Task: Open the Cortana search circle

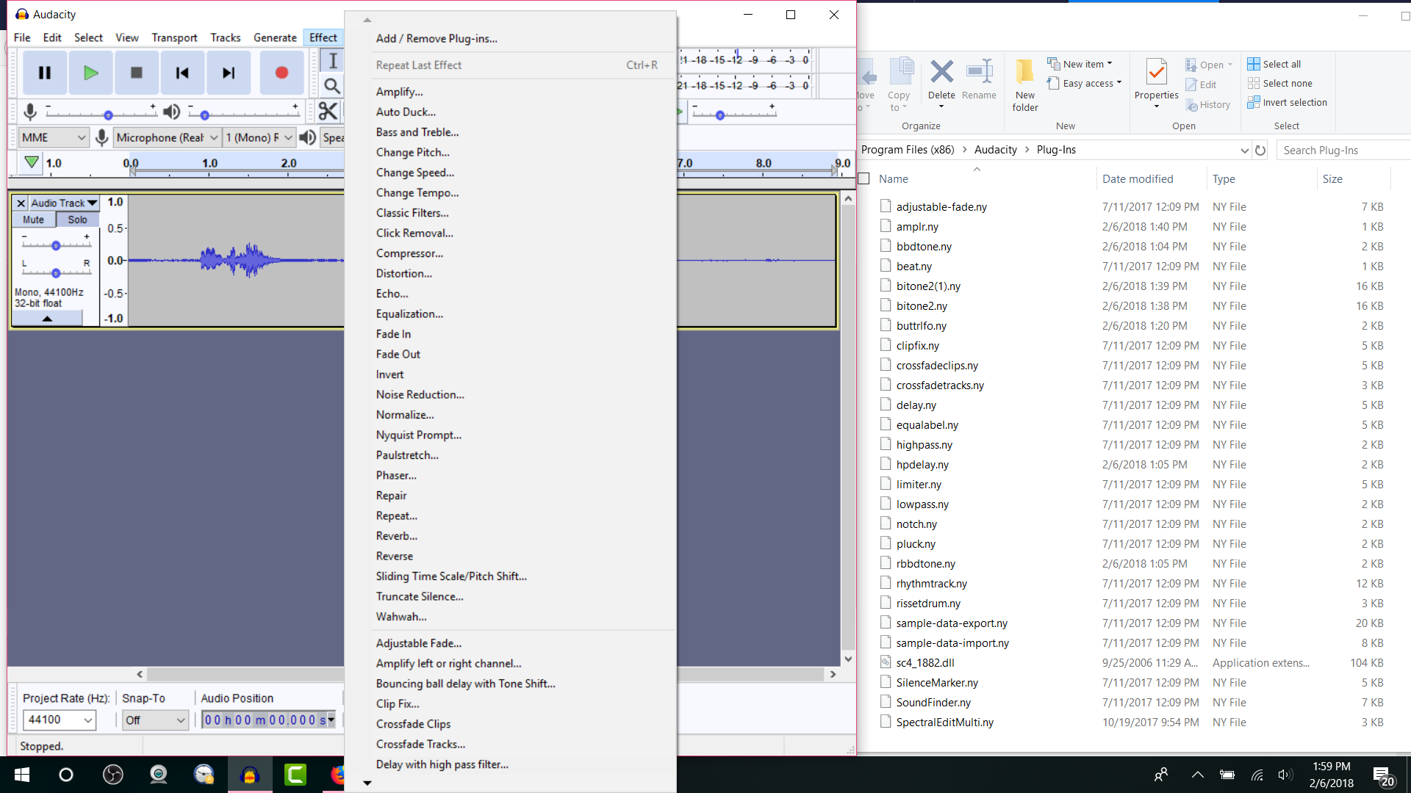Action: click(66, 775)
